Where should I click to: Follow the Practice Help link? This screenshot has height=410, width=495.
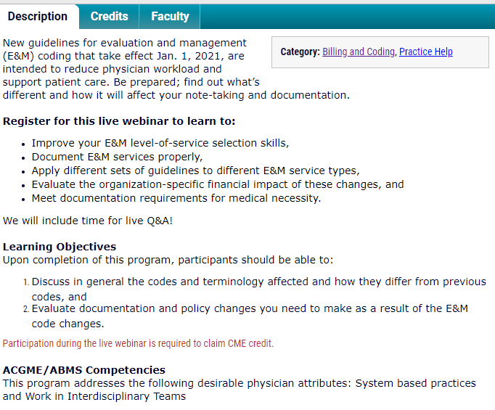coord(425,52)
